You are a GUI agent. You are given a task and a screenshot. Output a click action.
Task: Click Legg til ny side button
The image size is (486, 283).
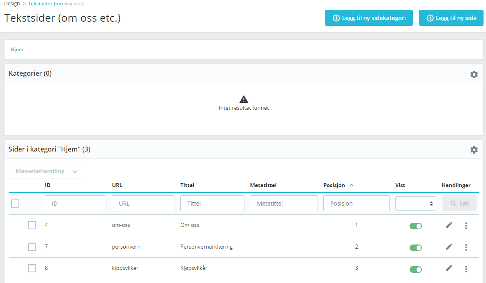451,18
